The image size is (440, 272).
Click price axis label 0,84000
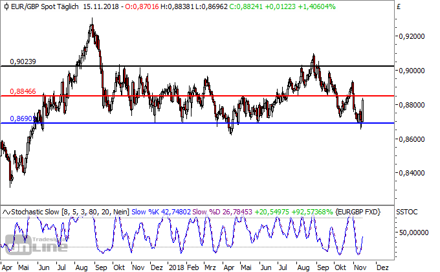pyautogui.click(x=412, y=173)
